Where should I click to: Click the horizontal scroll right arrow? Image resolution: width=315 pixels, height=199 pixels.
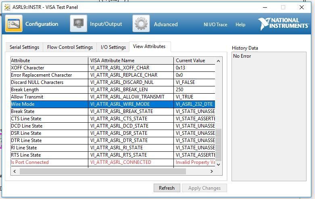(211, 171)
